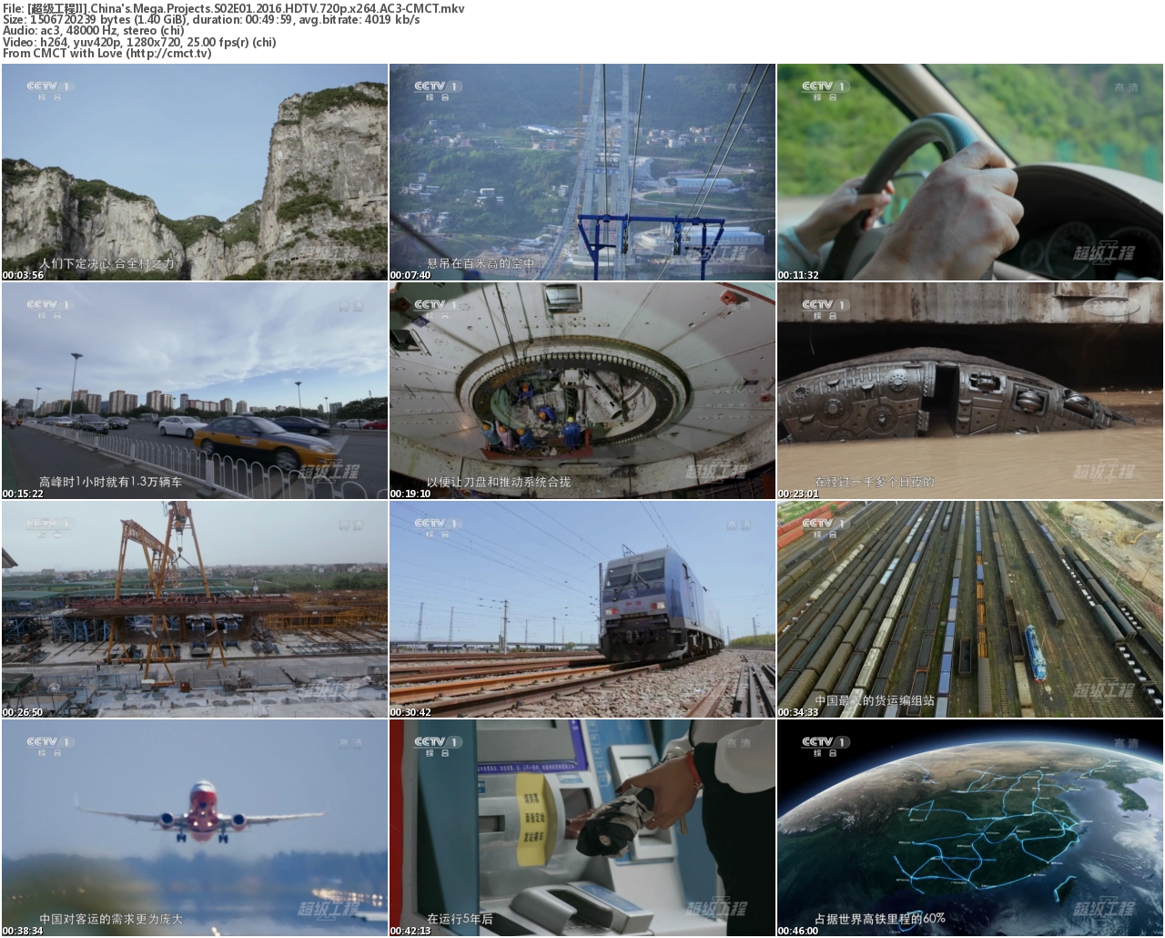The image size is (1165, 938).
Task: Click the 超级工程 watermark on steering wheel thumbnail
Action: click(1103, 253)
